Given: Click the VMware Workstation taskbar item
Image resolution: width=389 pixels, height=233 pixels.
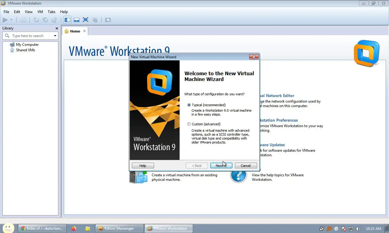Looking at the screenshot, I should 169,228.
